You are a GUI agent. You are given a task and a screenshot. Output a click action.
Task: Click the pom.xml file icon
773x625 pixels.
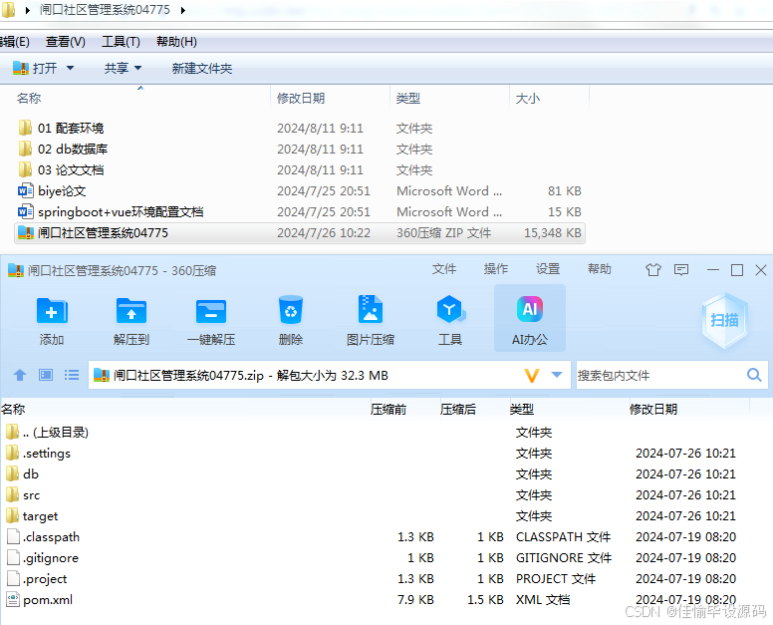(13, 599)
